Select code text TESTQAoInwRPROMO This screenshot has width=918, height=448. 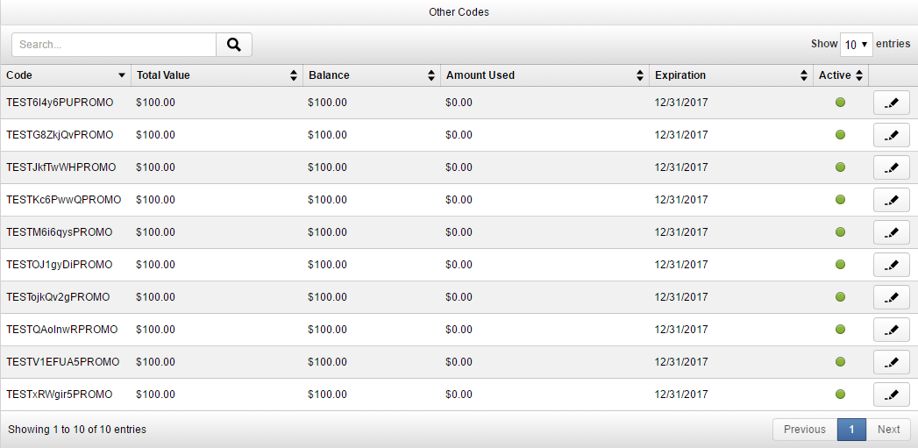click(x=62, y=329)
